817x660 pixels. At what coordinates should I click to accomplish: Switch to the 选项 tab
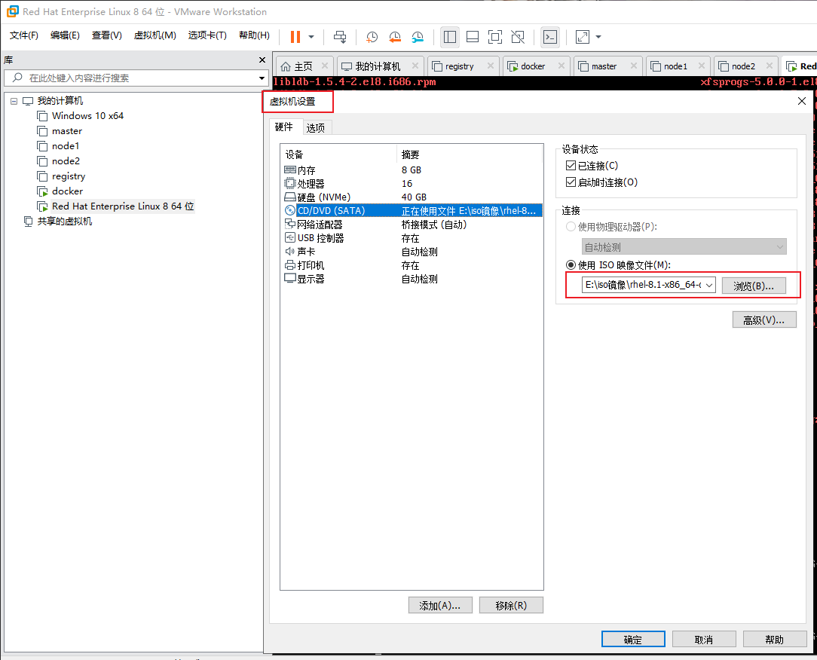coord(316,127)
